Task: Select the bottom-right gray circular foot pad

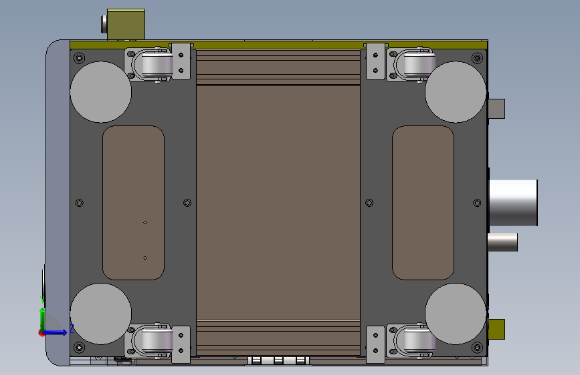Action: [x=456, y=314]
